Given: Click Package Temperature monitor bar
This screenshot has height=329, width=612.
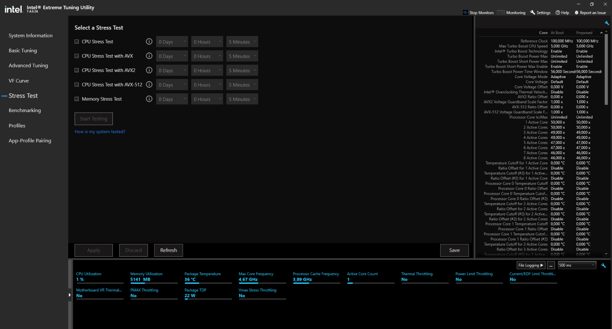Looking at the screenshot, I should click(208, 283).
